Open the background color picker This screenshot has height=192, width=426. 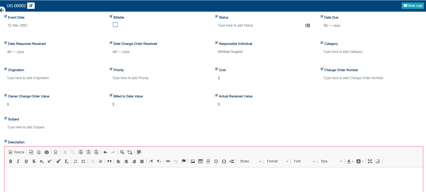point(360,161)
